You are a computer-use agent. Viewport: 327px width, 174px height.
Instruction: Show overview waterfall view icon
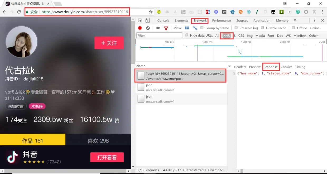[195, 28]
